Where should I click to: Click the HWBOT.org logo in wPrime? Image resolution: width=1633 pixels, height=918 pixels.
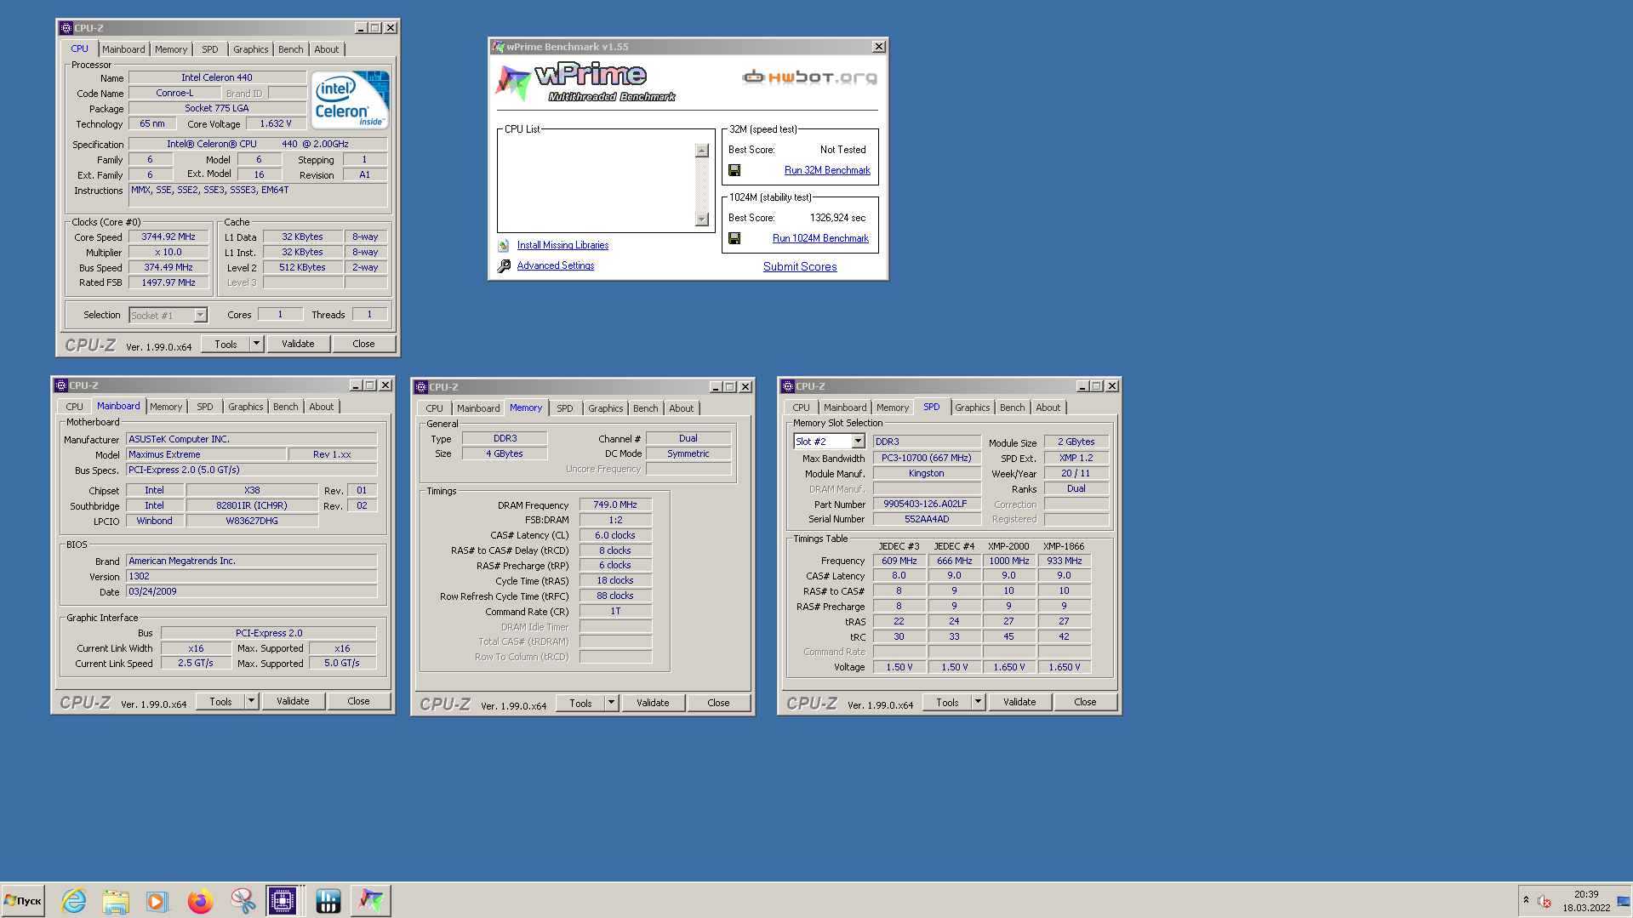[x=809, y=77]
